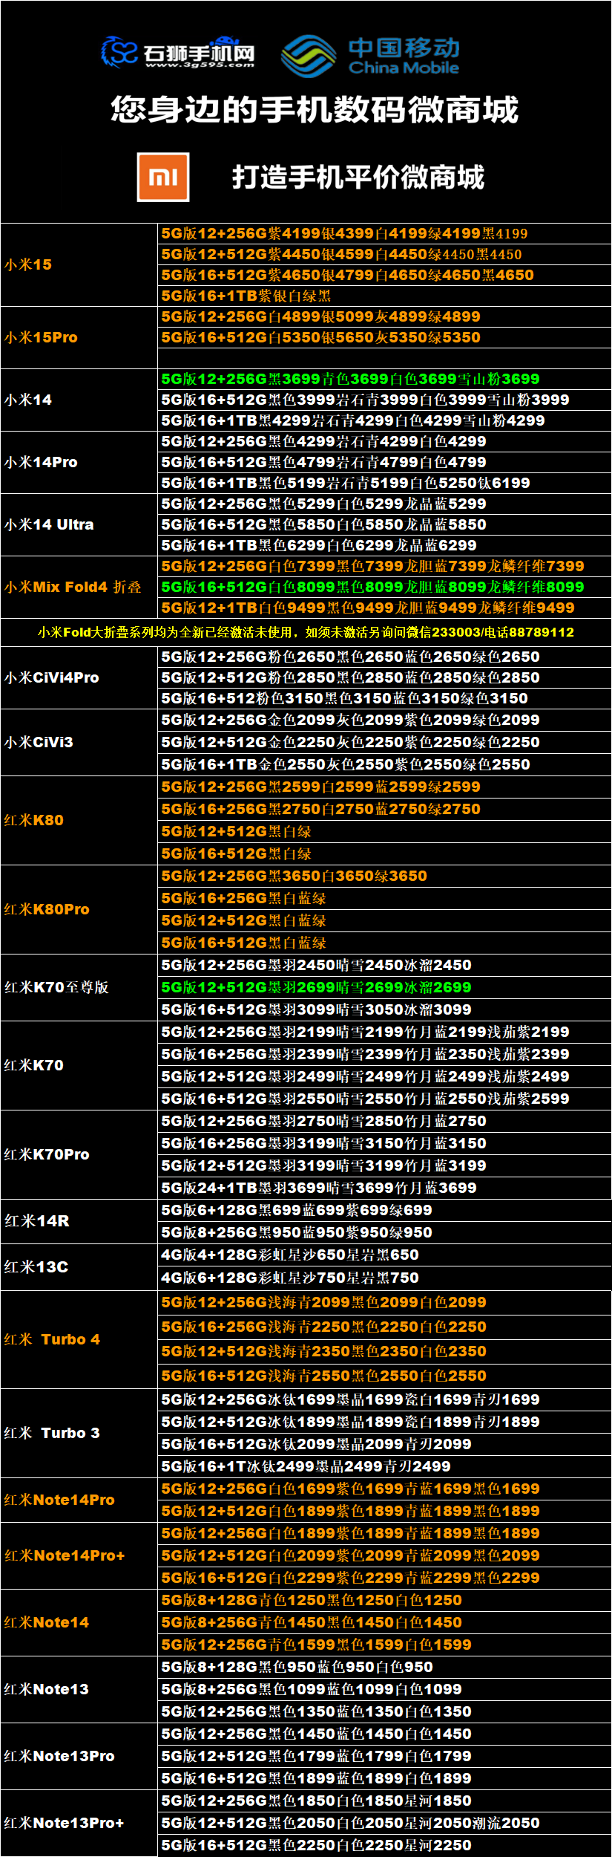Select the 红米K70 model cell
612x1857 pixels.
point(79,1065)
